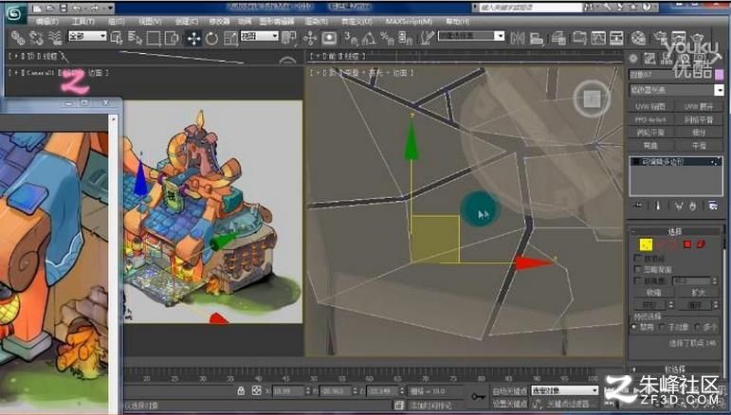Image resolution: width=731 pixels, height=415 pixels.
Task: Activate the Select and Scale tool
Action: (230, 38)
